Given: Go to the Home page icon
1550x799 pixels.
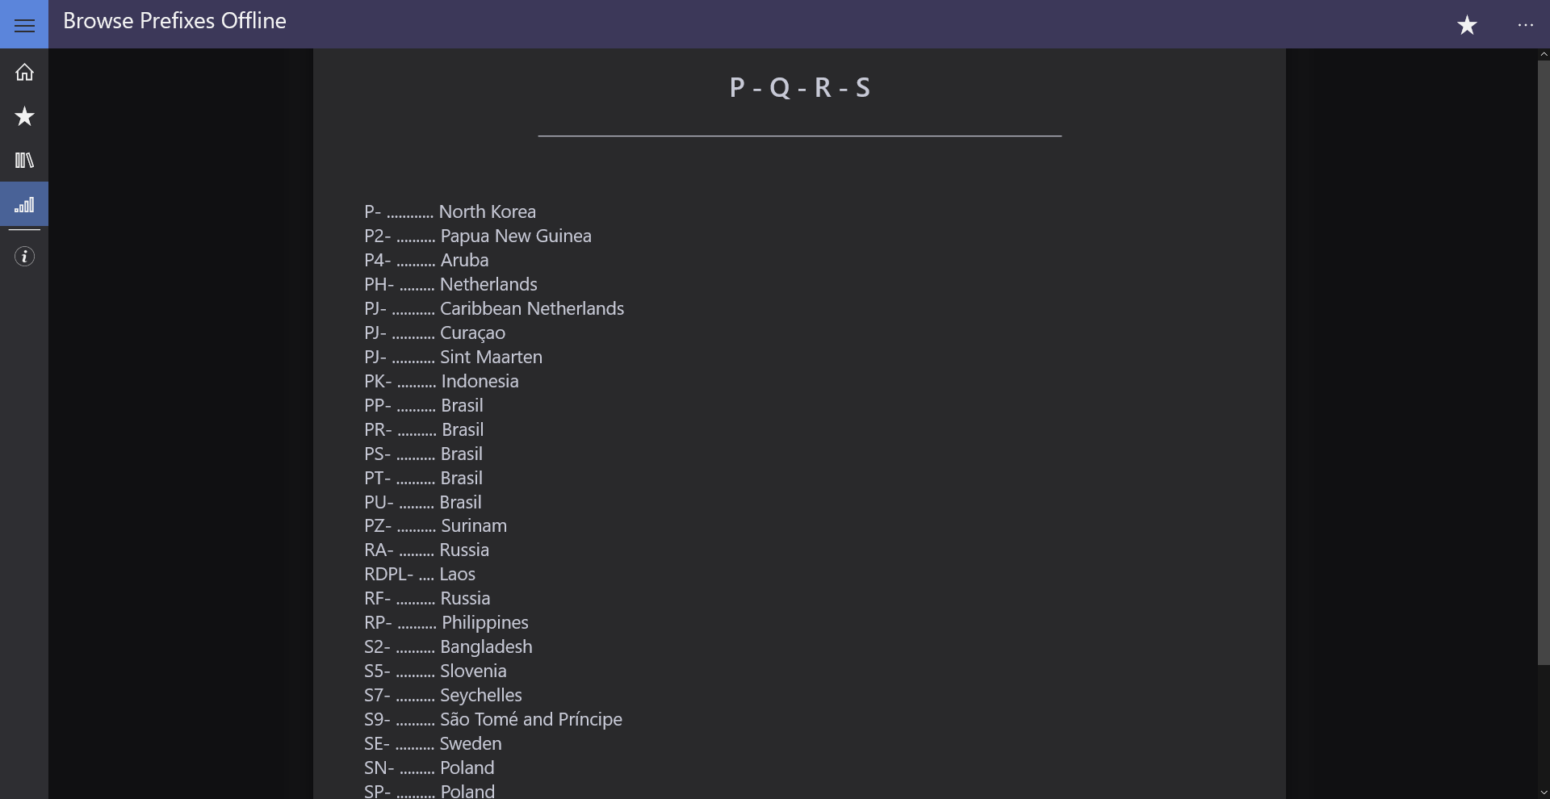Looking at the screenshot, I should [x=24, y=73].
